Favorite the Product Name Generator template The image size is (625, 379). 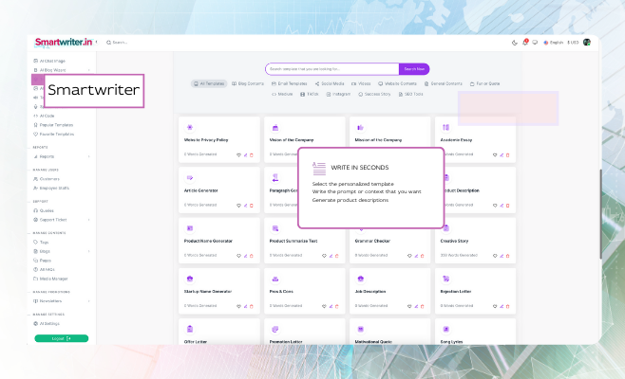[238, 256]
